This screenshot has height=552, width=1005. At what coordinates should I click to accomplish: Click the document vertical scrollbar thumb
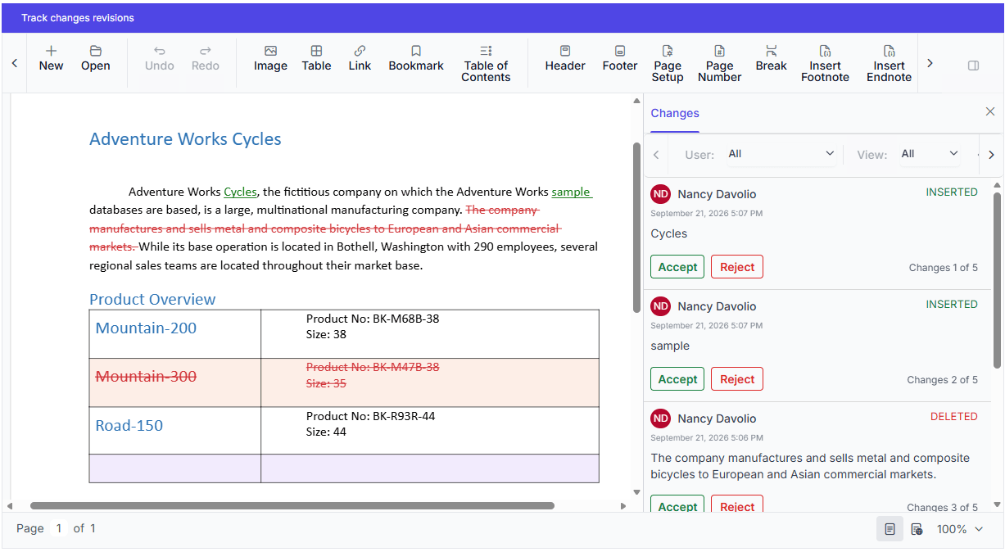coord(636,228)
